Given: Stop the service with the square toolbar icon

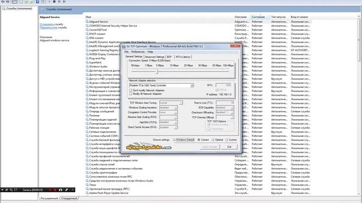Looking at the screenshot, I should 54,2.
